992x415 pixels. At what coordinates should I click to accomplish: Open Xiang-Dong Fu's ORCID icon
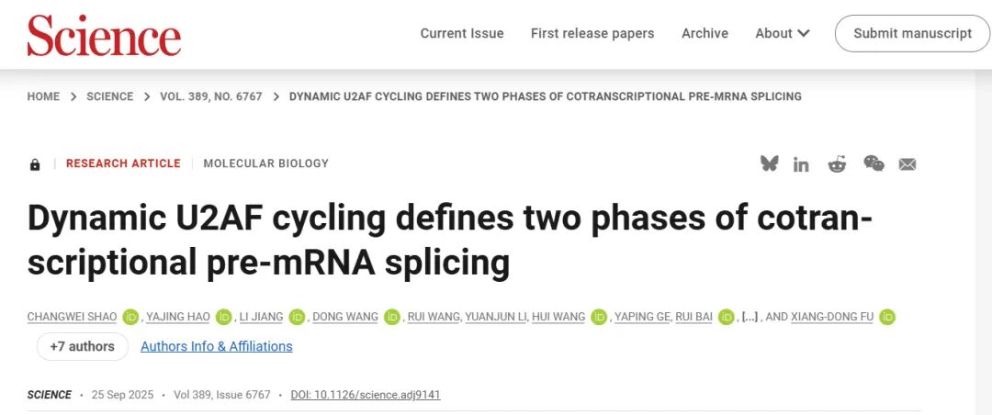pyautogui.click(x=887, y=317)
